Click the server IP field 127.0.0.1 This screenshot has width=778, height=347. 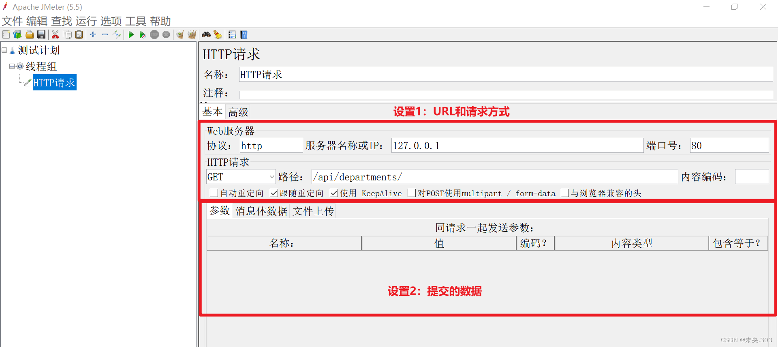[x=517, y=146]
